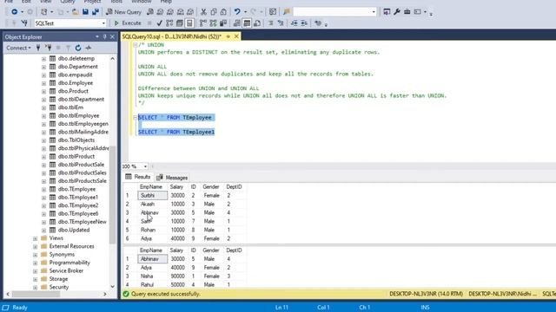Click the Nisha cell in second result grid
The image size is (556, 312).
(x=153, y=276)
